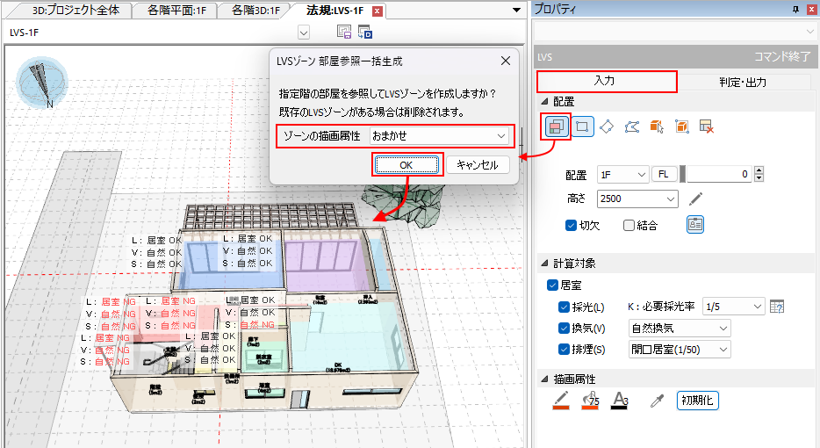The image size is (820, 448).
Task: Uncheck the 切欠 checkbox
Action: click(572, 225)
